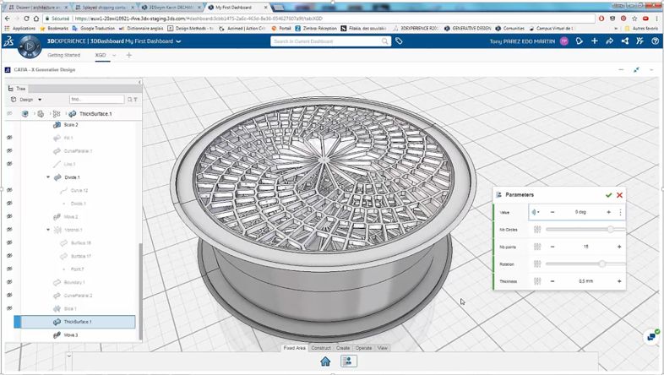Toggle visibility eye for Boundary.1
664x375 pixels.
tap(9, 282)
